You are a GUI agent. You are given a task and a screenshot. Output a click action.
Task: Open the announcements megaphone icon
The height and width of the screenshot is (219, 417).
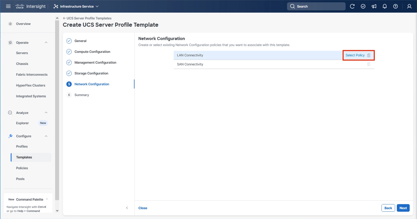coord(374,6)
